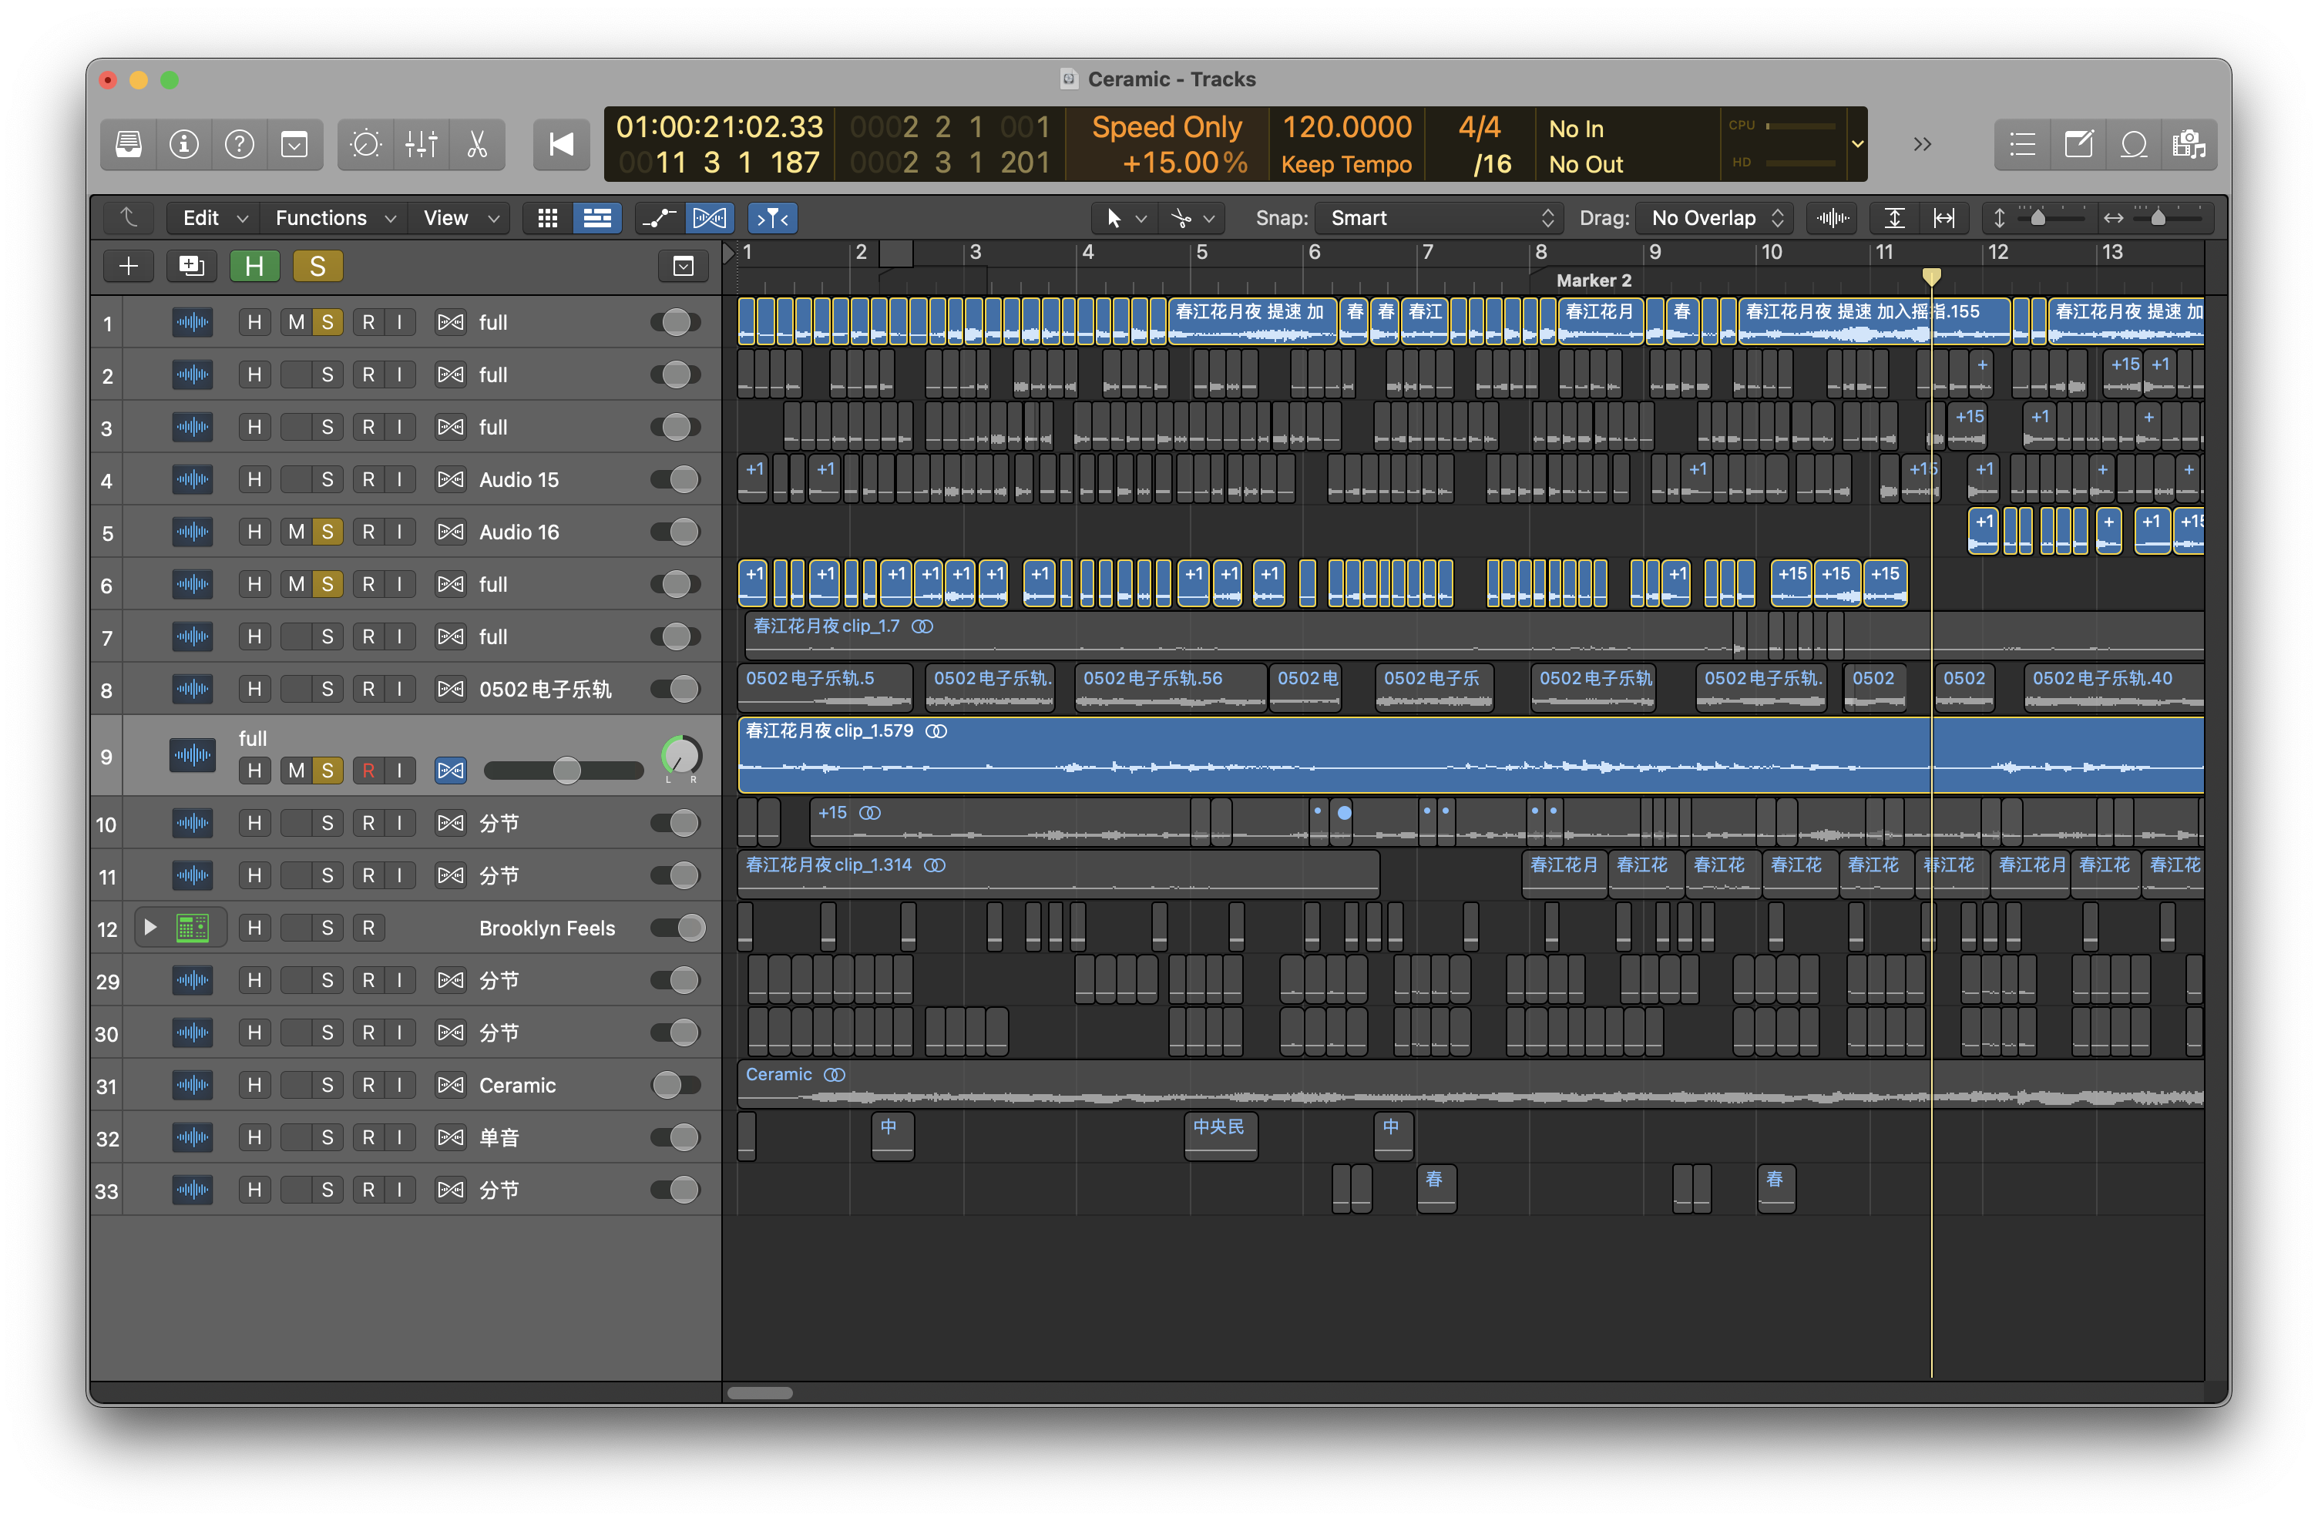Image resolution: width=2318 pixels, height=1521 pixels.
Task: Expand the Brooklyn Feels track stack
Action: (149, 927)
